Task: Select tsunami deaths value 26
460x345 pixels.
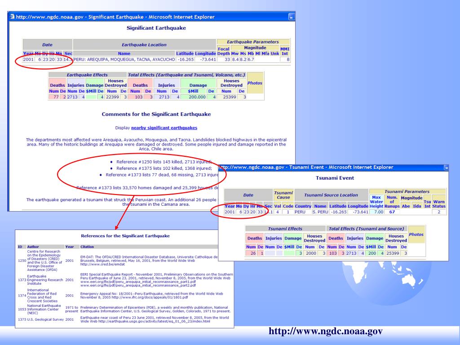Action: pos(253,253)
